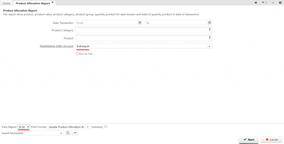
Task: Enable the Run as Job checkbox
Action: click(77, 54)
